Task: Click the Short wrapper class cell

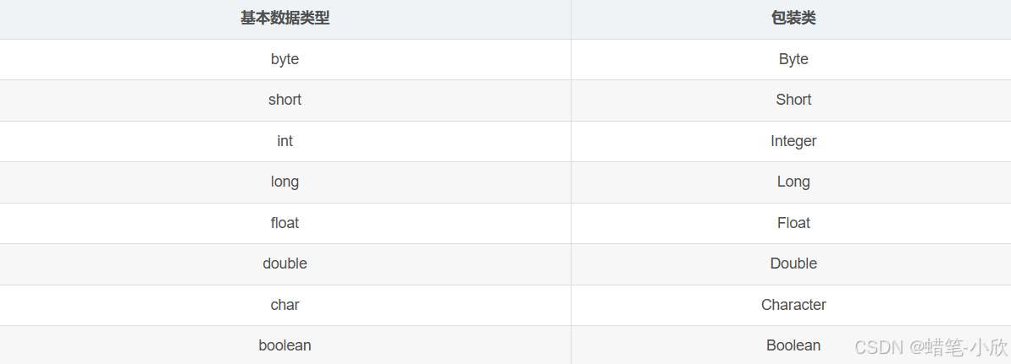Action: pos(793,100)
